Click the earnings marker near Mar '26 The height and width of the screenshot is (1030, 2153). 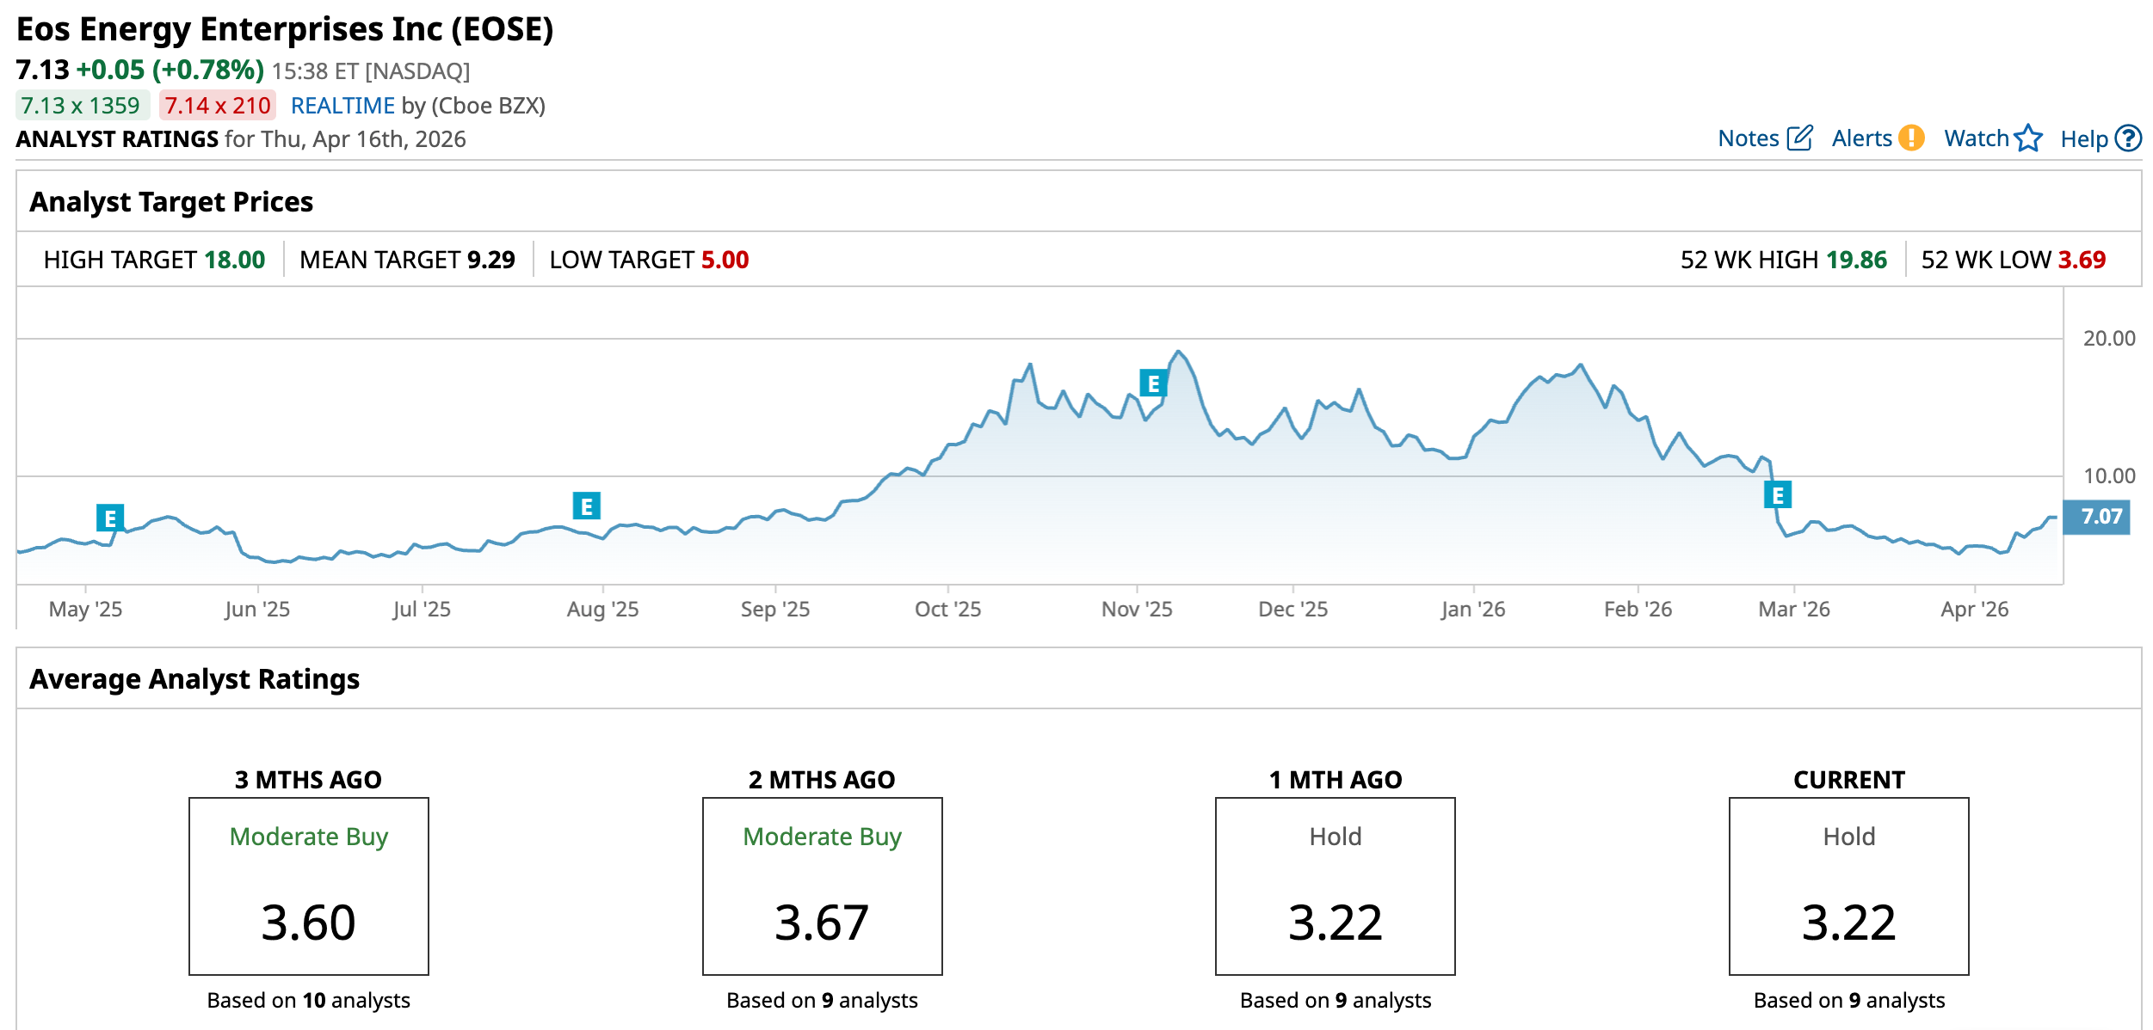pos(1777,495)
